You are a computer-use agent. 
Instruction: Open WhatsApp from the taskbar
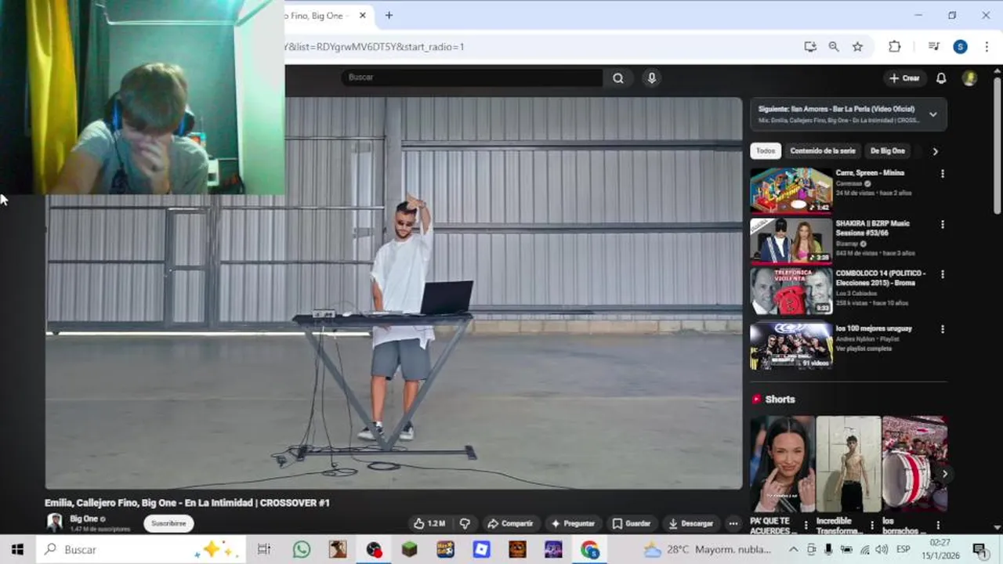click(x=302, y=550)
